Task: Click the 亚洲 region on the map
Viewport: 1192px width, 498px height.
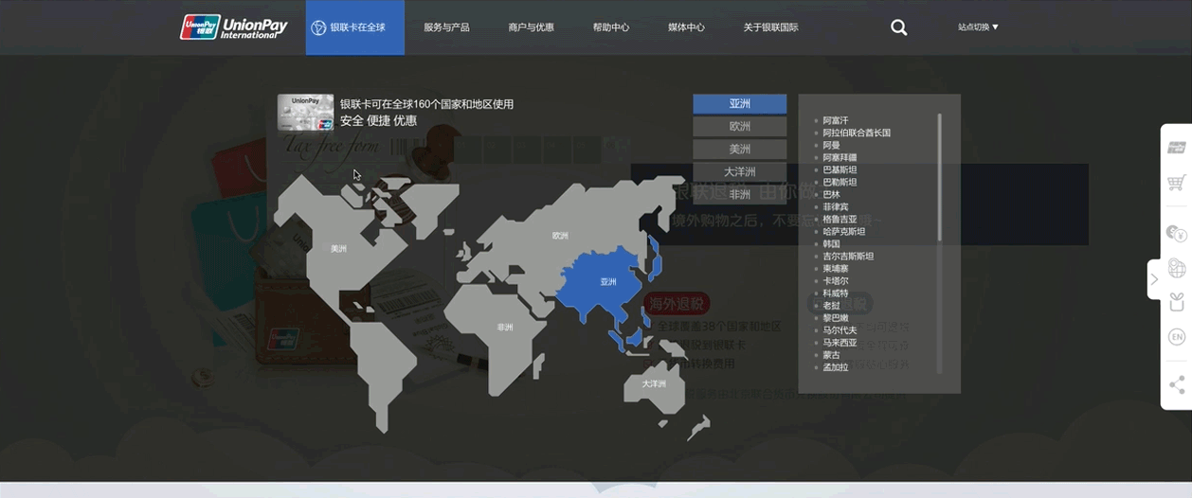Action: (x=607, y=281)
